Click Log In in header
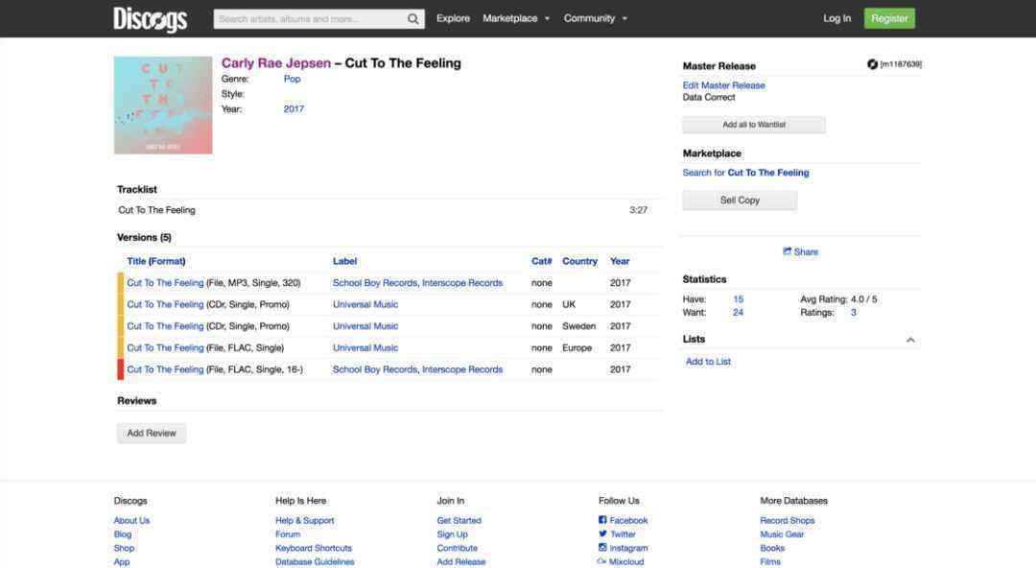 pyautogui.click(x=836, y=18)
